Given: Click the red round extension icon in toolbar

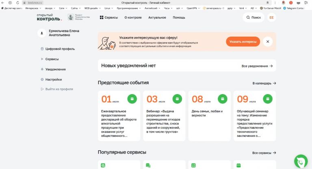Looking at the screenshot, I should point(291,3).
